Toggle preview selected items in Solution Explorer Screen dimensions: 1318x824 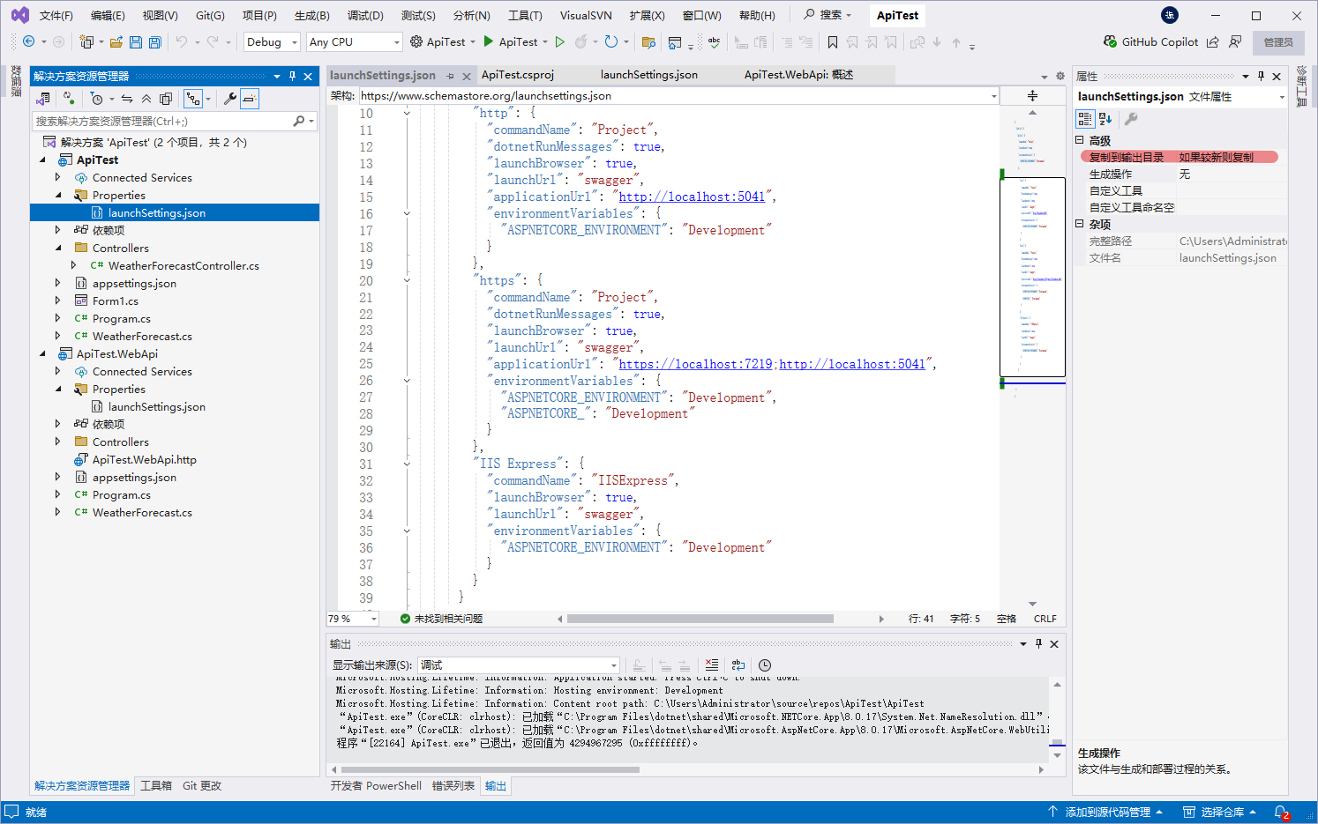click(x=250, y=99)
